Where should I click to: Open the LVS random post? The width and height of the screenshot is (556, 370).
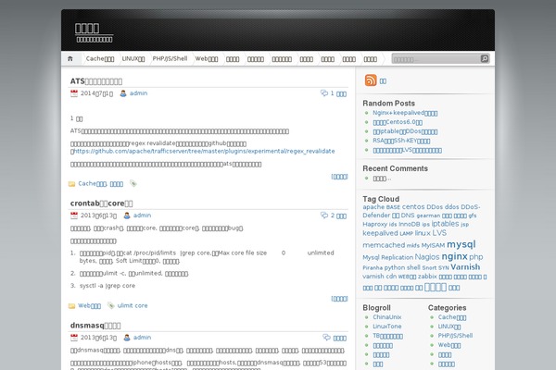[407, 150]
